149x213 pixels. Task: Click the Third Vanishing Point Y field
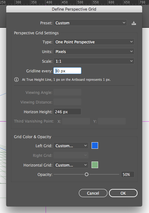tap(112, 121)
